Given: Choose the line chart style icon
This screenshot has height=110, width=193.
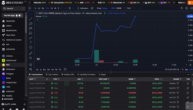Looking at the screenshot, I should [66, 8].
